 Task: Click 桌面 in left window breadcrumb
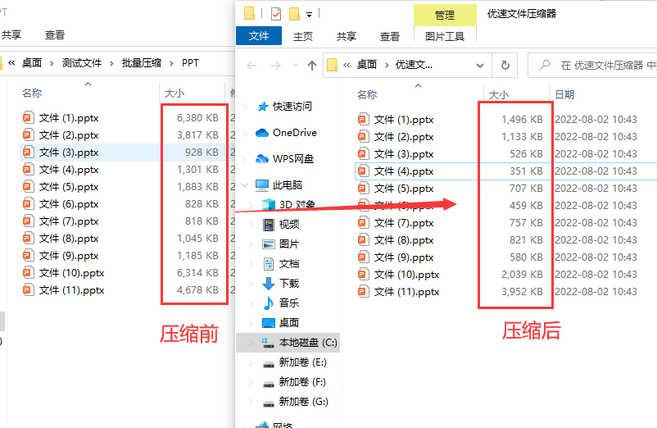click(x=32, y=63)
